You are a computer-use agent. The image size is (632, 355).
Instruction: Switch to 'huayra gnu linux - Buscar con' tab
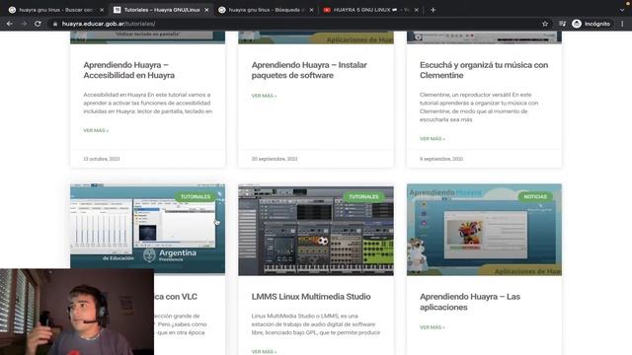(55, 10)
